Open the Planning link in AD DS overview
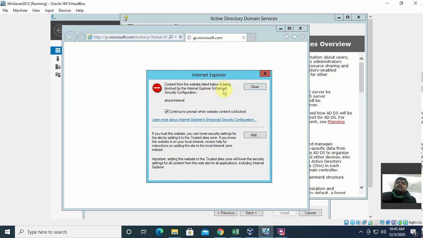The image size is (423, 238). 336,122
